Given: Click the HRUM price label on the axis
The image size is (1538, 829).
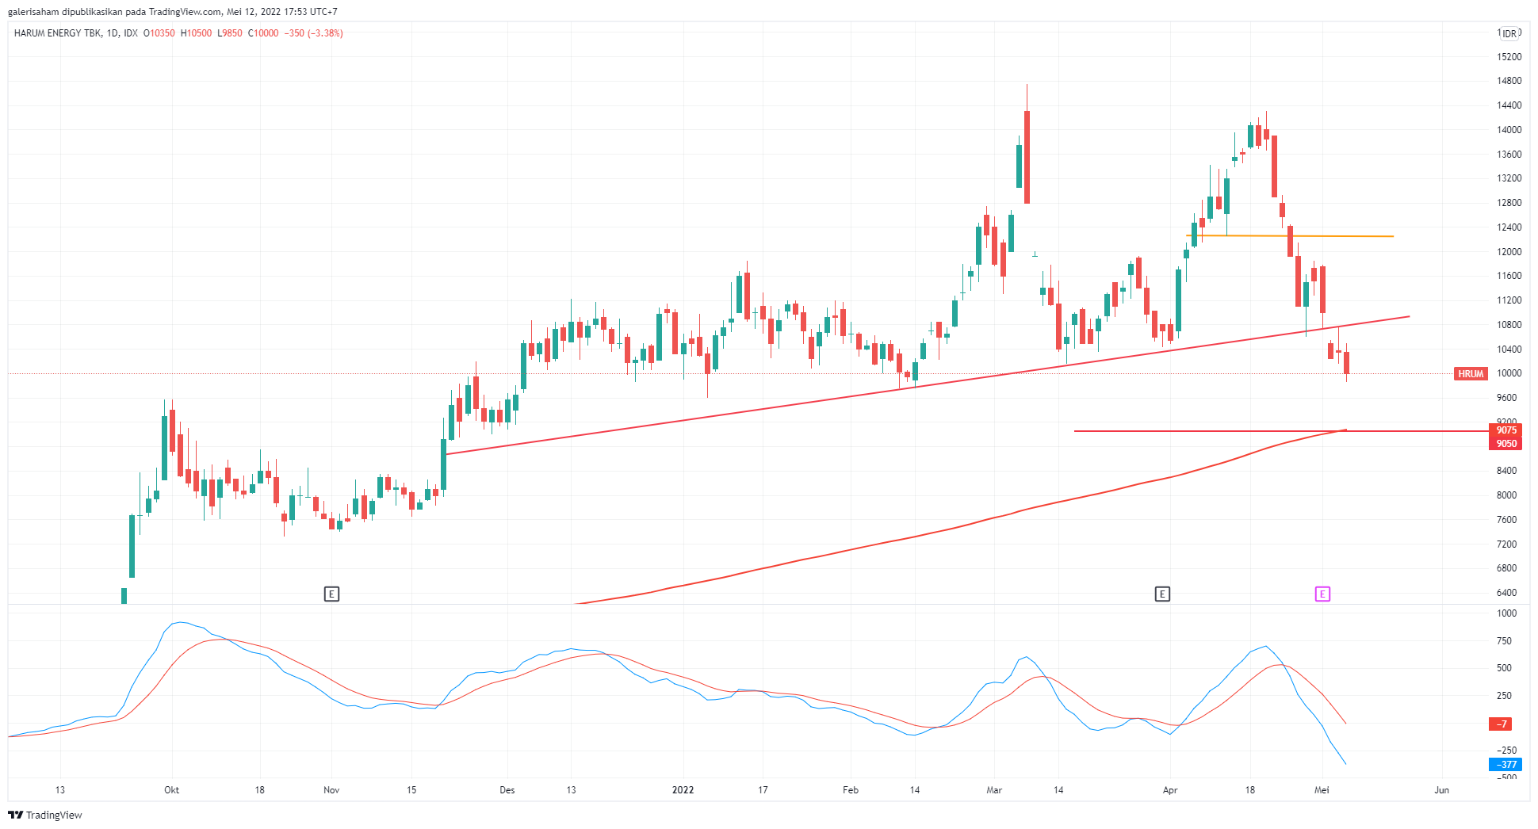Looking at the screenshot, I should 1471,374.
